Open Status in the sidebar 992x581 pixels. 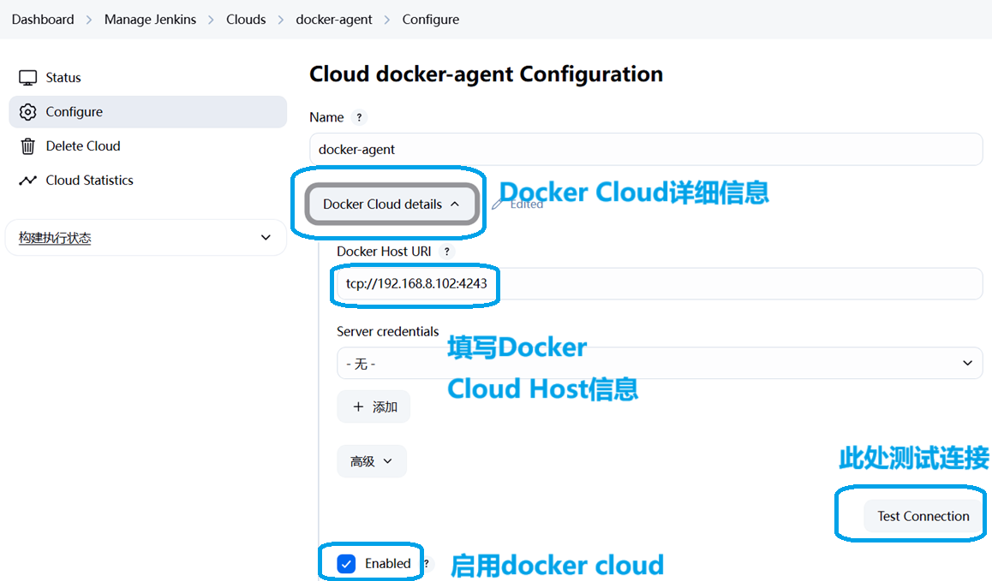tap(147, 78)
